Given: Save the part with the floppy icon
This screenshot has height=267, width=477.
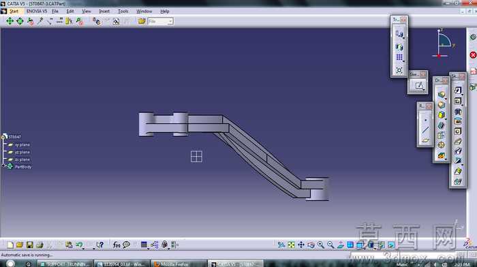Looking at the screenshot, I should [x=29, y=245].
